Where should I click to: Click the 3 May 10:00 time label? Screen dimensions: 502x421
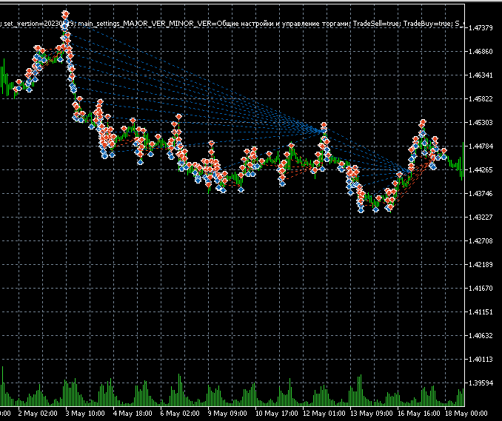coord(85,414)
